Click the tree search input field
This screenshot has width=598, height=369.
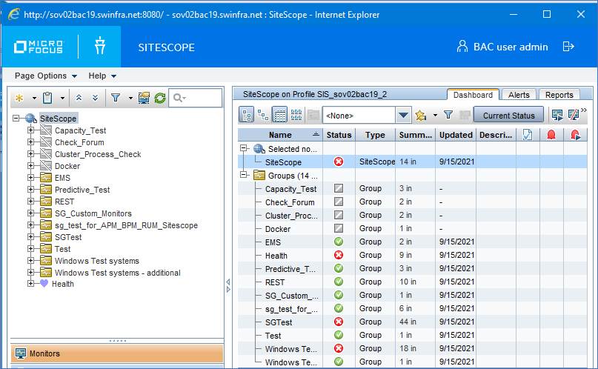pyautogui.click(x=200, y=98)
